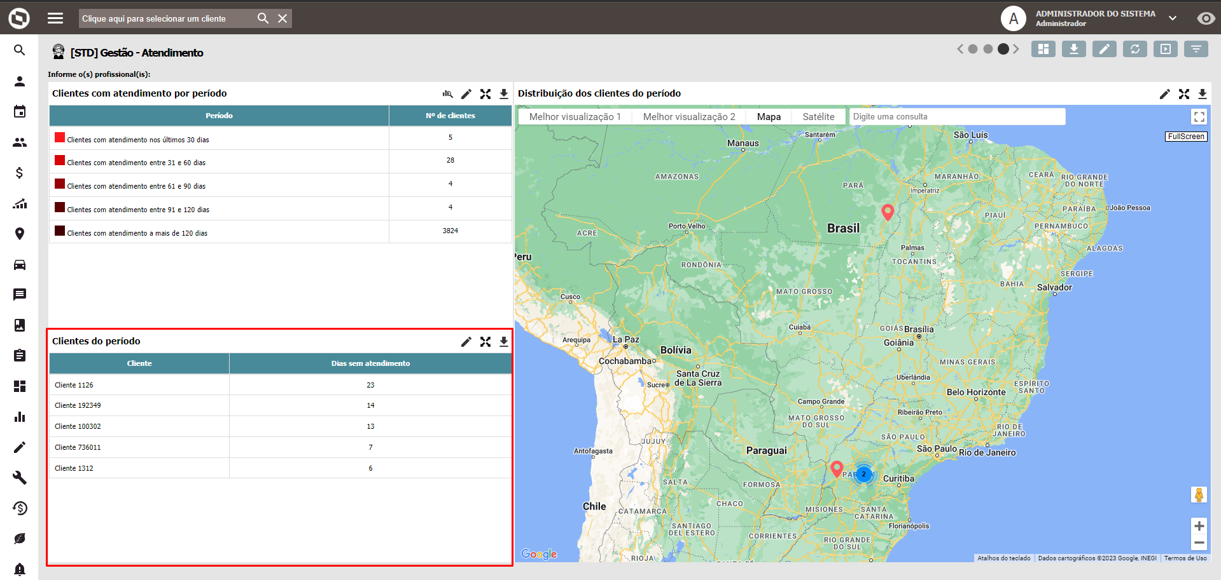The height and width of the screenshot is (580, 1221).
Task: Toggle the eye visibility icon in header
Action: [x=1205, y=18]
